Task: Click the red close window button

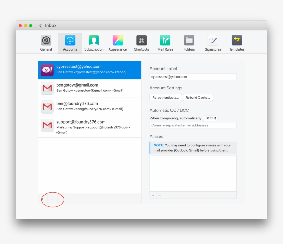Action: click(x=20, y=26)
